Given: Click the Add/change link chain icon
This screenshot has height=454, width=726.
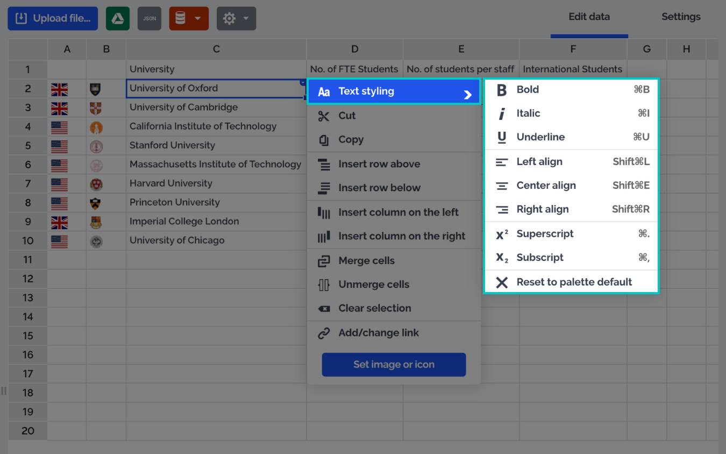Looking at the screenshot, I should point(324,333).
